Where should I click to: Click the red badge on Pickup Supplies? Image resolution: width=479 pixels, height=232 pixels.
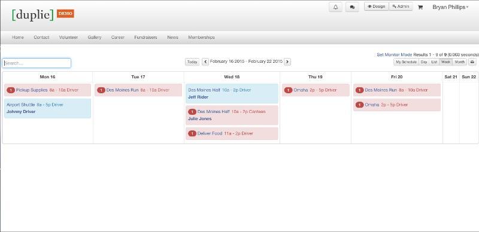click(x=11, y=90)
